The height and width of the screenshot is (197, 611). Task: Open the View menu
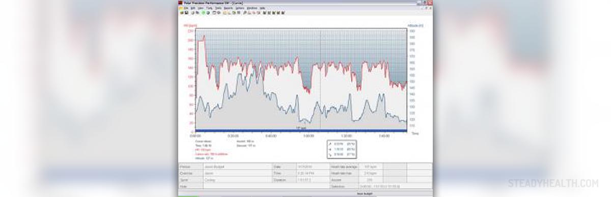[200, 8]
